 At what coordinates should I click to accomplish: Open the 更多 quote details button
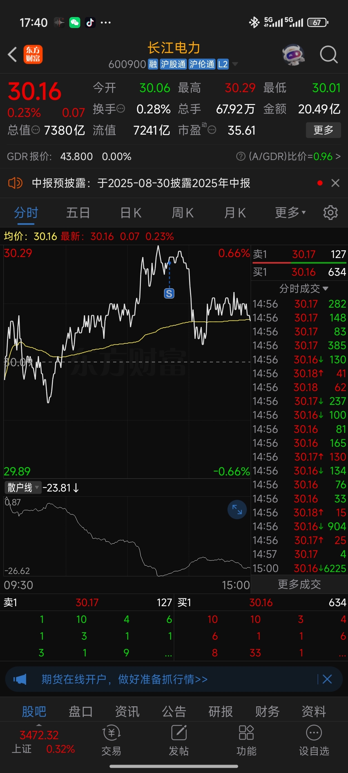(323, 130)
